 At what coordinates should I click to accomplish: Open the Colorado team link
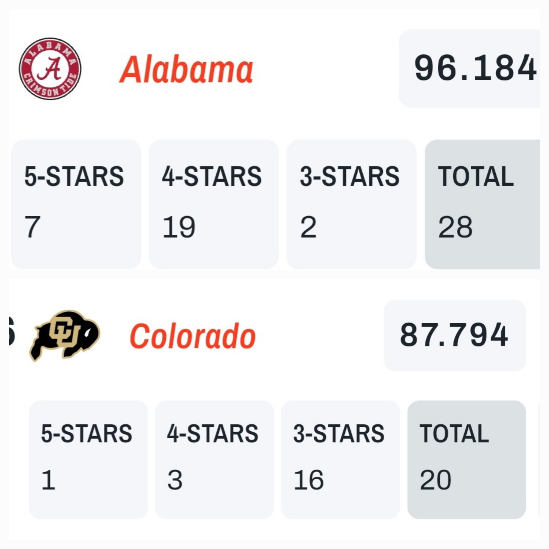point(193,336)
